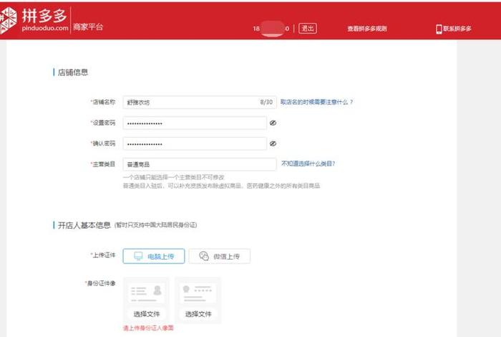
Task: Click the 联系拼多多 header link
Action: [454, 29]
